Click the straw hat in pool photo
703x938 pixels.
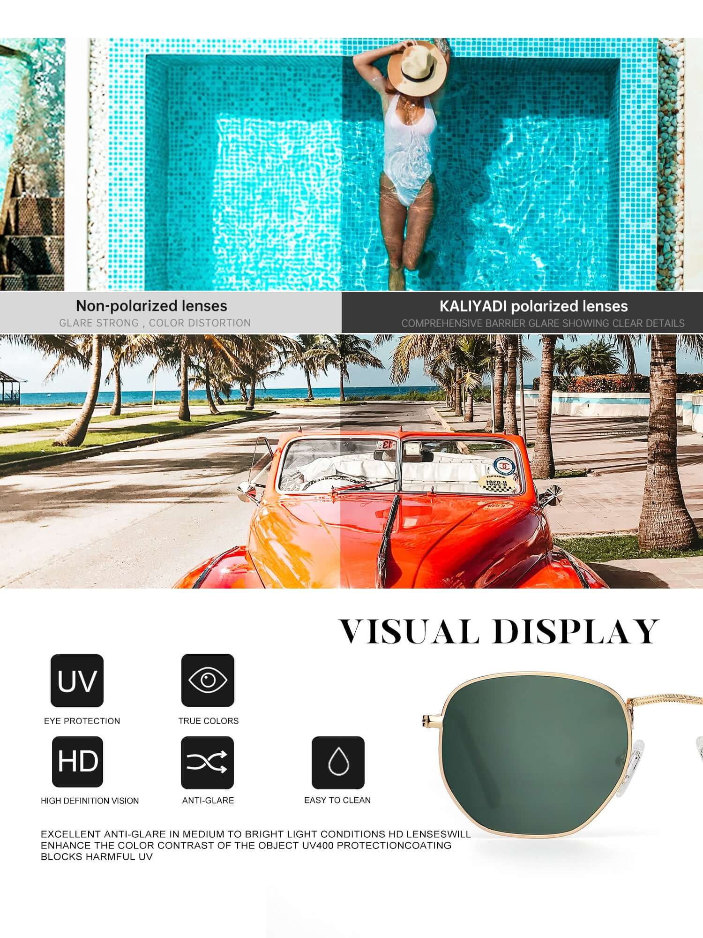point(417,67)
